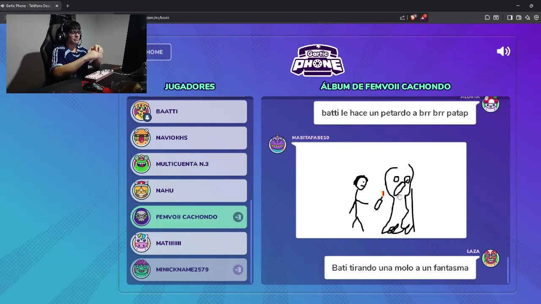Click the arrow icon on MINICKNAME2579's row
This screenshot has width=541, height=304.
point(238,269)
